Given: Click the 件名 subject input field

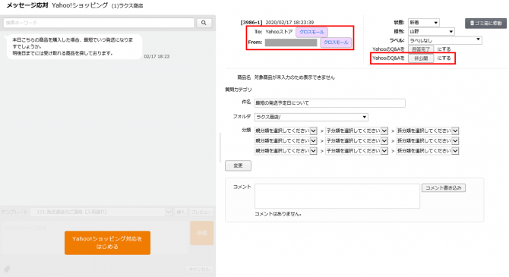Looking at the screenshot, I should (330, 102).
